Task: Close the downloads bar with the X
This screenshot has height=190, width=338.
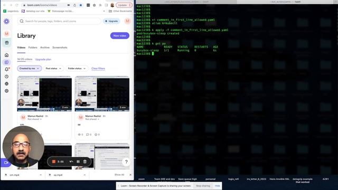Action: (x=130, y=175)
